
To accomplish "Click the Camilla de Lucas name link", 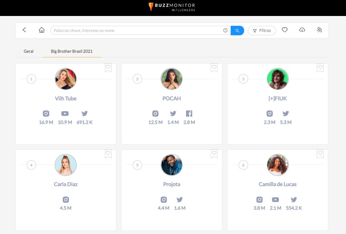I will pos(277,184).
